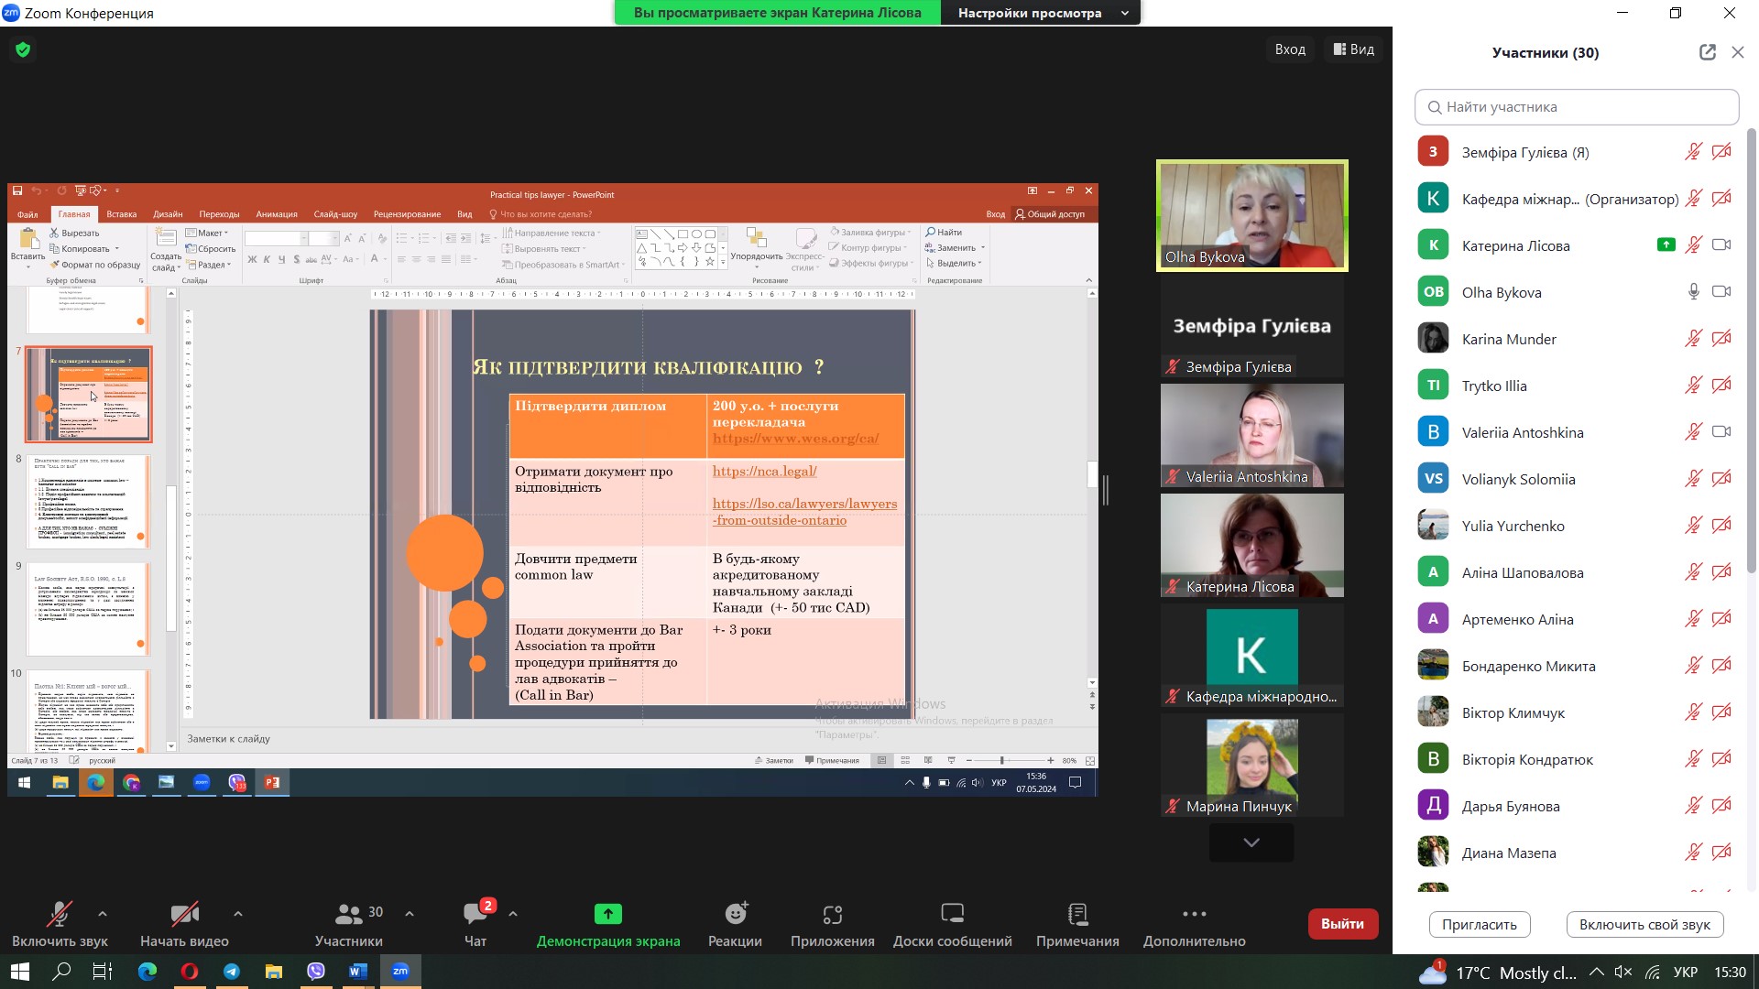
Task: Toggle Valeriia Antoshkina's camera icon
Action: [x=1721, y=431]
